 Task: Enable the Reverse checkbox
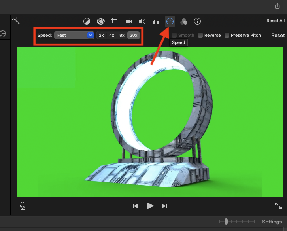click(200, 35)
